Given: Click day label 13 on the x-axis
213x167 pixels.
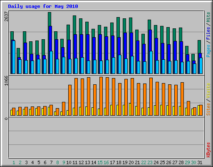Looking at the screenshot, I should [87, 162].
